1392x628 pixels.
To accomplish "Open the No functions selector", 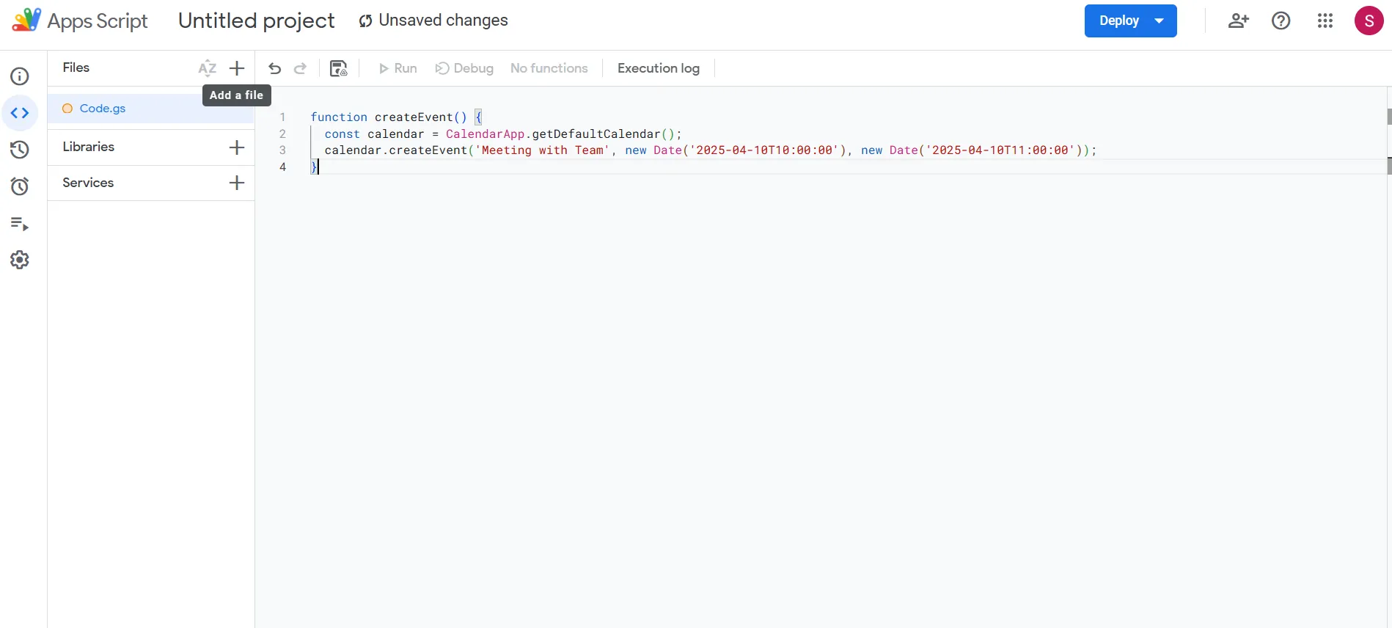I will (549, 68).
